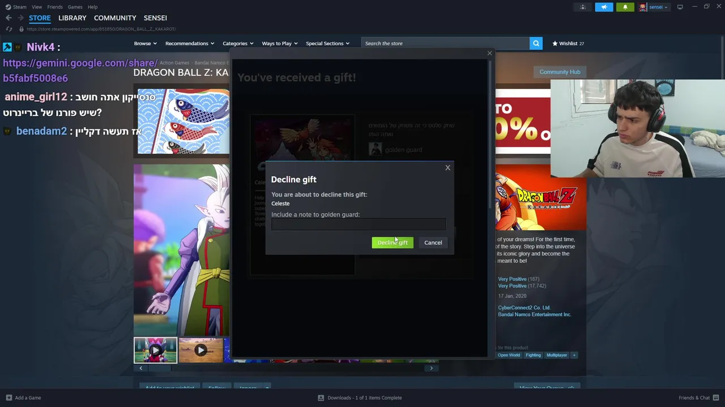
Task: Click Add a Game at bottom left
Action: pos(23,398)
